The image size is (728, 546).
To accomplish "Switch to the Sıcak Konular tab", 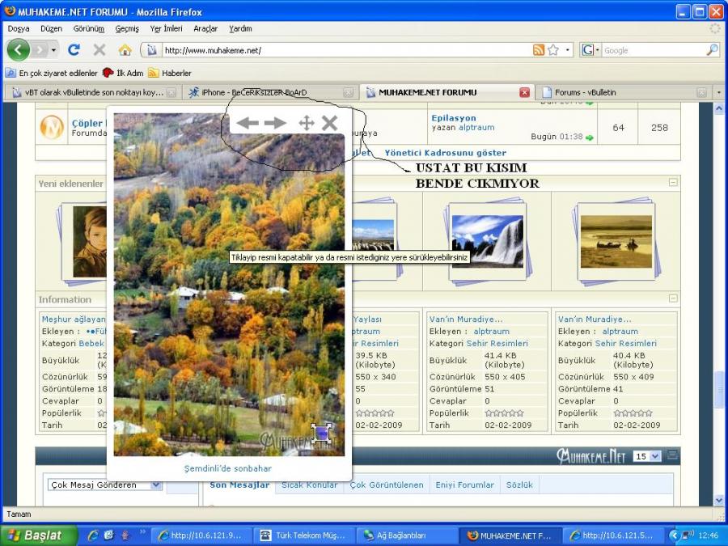I will 310,485.
